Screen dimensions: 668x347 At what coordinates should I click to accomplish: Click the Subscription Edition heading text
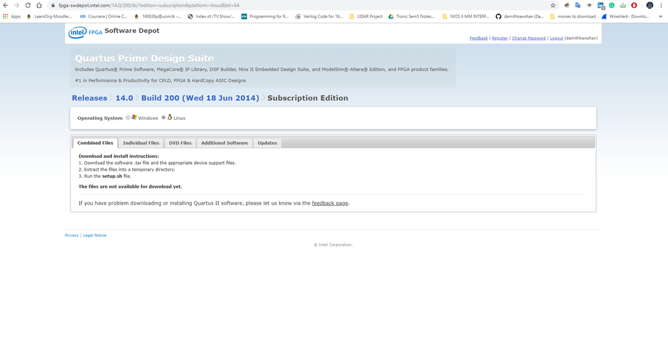pos(308,98)
